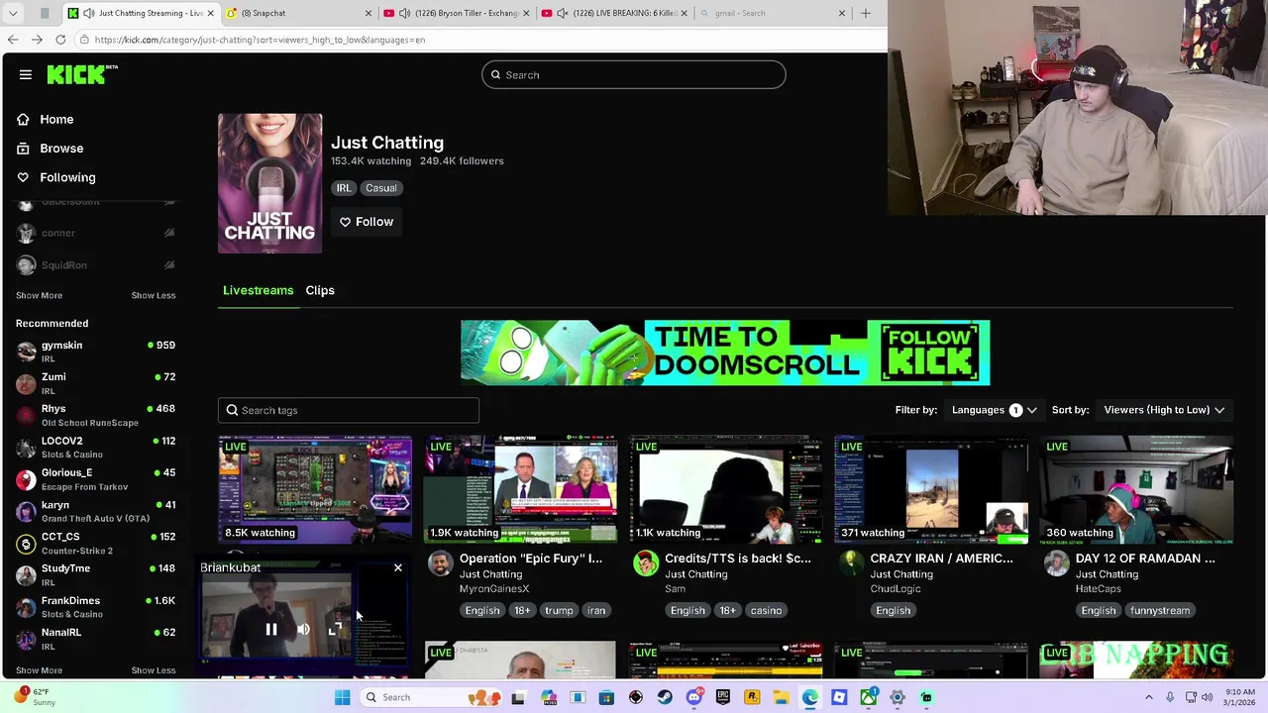
Task: Open offline SquidRon followed channel
Action: [x=96, y=264]
